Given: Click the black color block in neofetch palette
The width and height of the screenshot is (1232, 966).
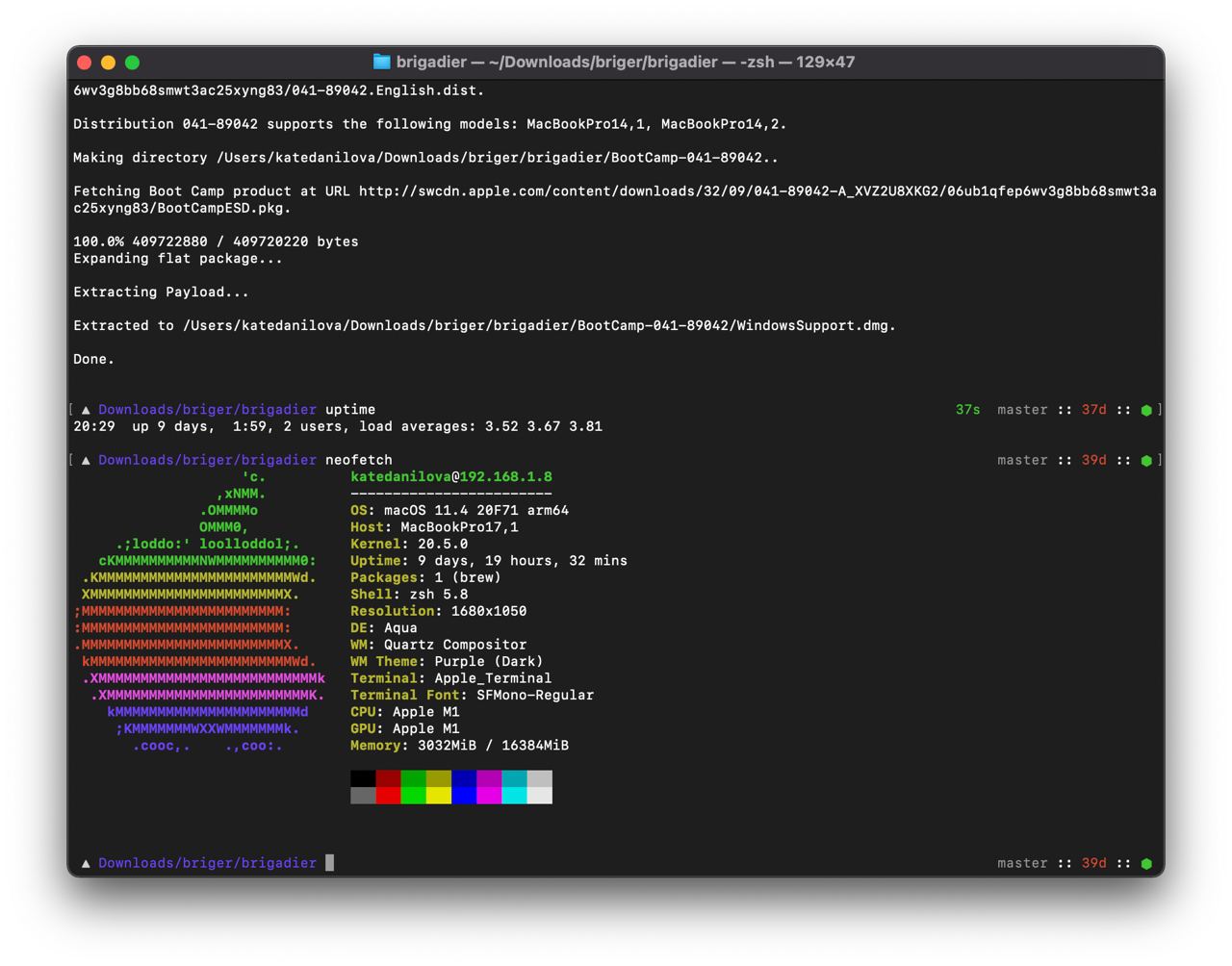Looking at the screenshot, I should [363, 778].
